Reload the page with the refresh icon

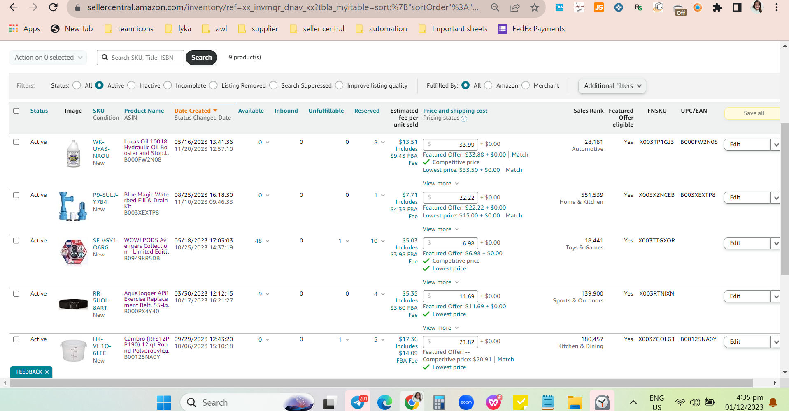coord(53,7)
